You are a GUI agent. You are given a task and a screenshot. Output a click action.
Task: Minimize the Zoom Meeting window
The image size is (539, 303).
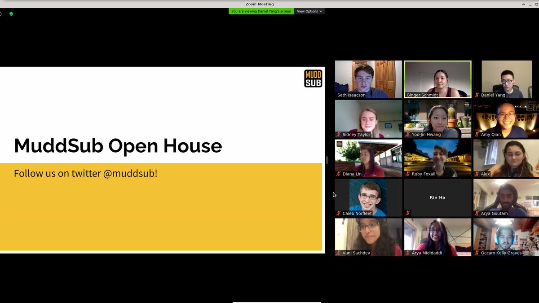coord(530,4)
